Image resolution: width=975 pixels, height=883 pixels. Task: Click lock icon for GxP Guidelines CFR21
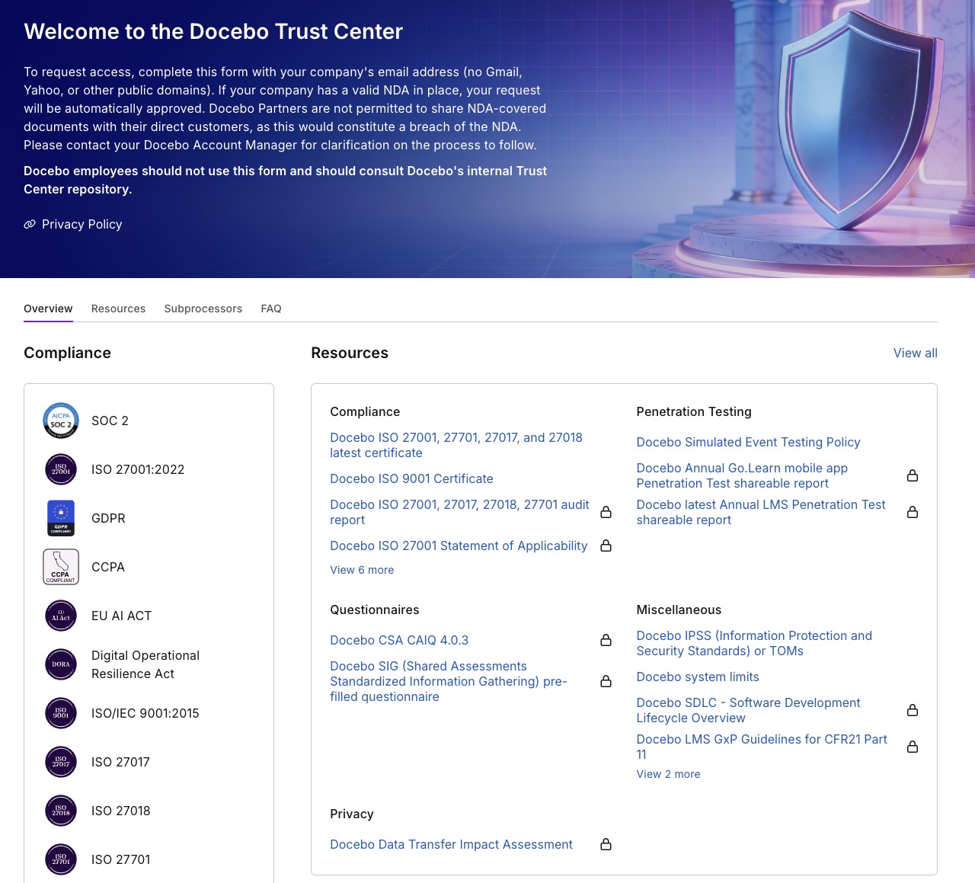pyautogui.click(x=913, y=747)
